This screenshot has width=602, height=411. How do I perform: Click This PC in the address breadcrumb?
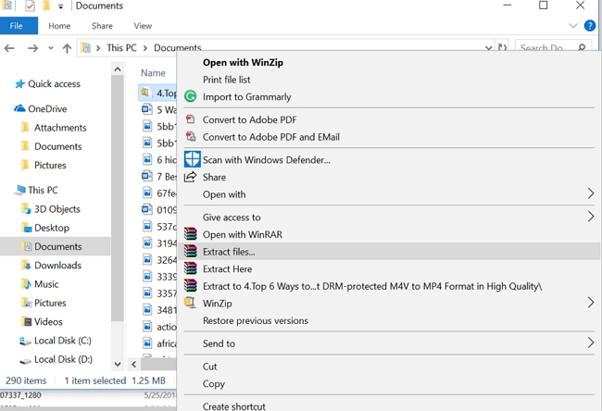pyautogui.click(x=121, y=47)
